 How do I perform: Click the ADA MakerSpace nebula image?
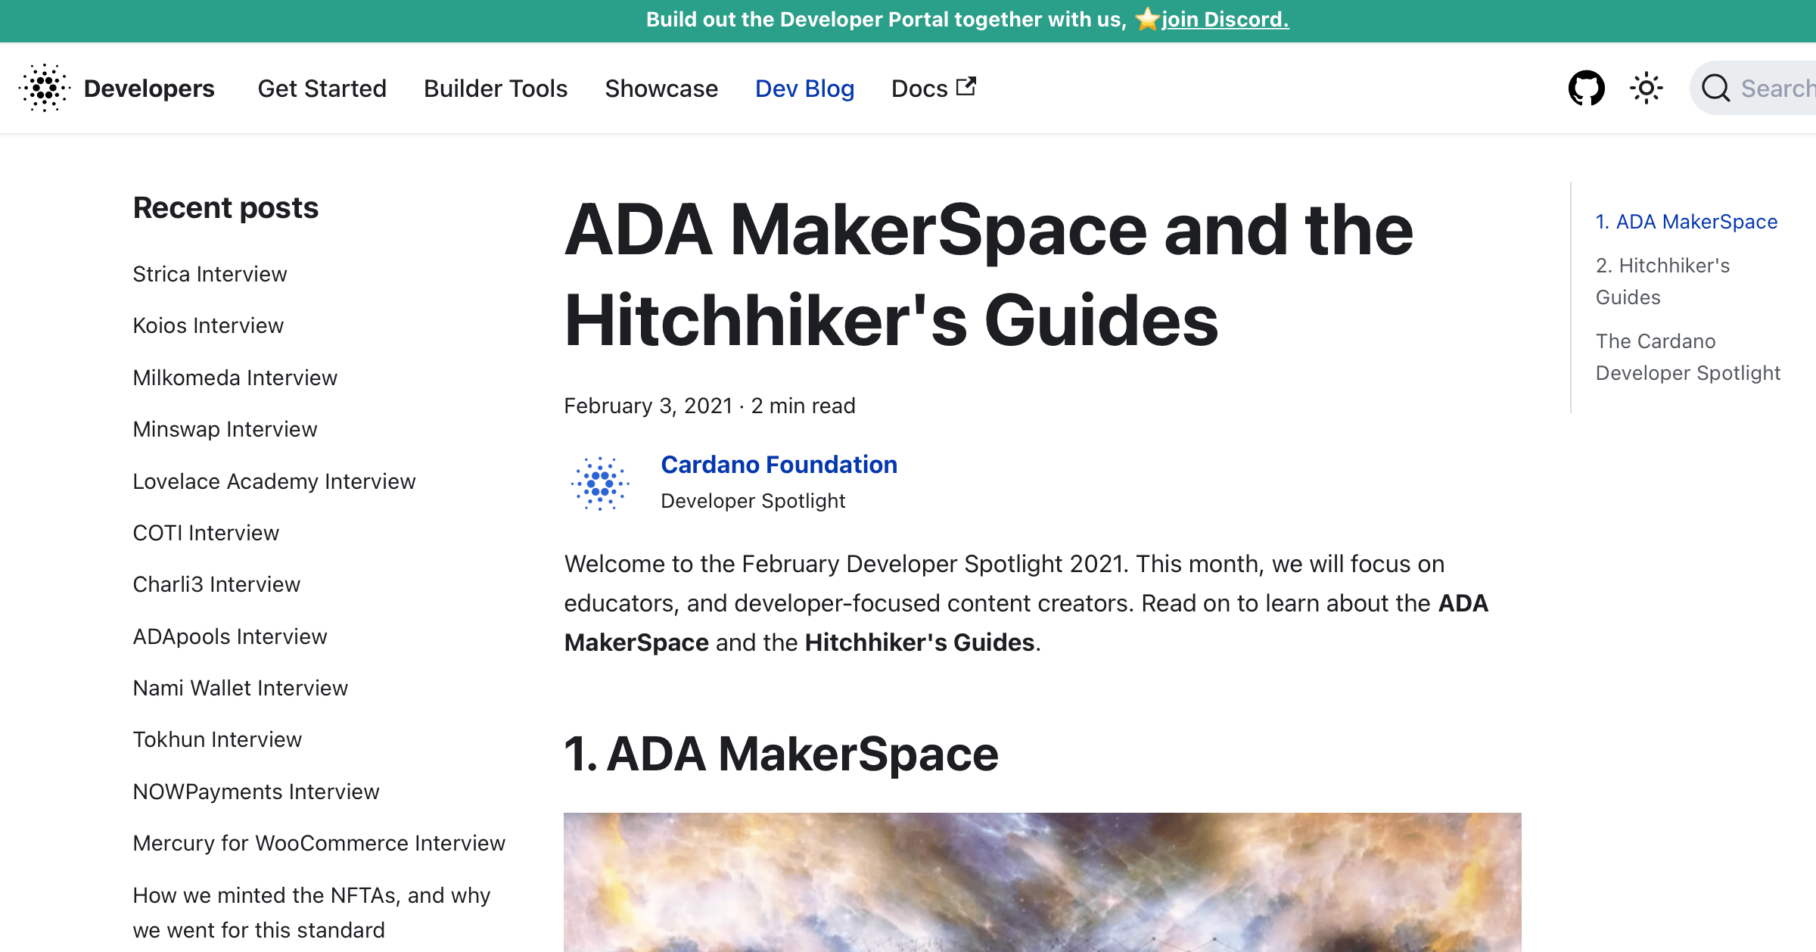(1042, 882)
